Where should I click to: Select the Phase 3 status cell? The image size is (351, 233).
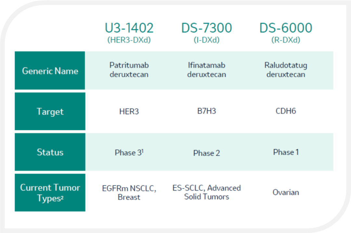coord(129,152)
